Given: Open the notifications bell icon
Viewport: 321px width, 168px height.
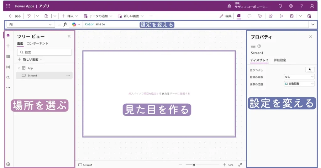Looking at the screenshot, I should click(280, 6).
